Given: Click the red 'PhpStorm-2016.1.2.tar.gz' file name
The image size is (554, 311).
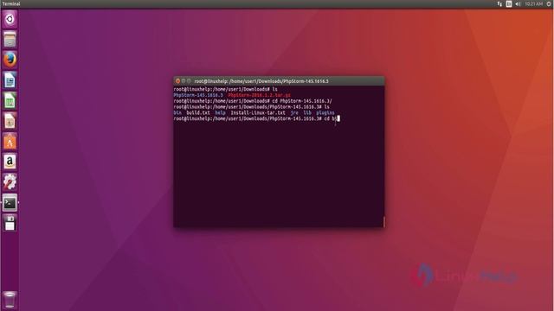Looking at the screenshot, I should pyautogui.click(x=260, y=95).
